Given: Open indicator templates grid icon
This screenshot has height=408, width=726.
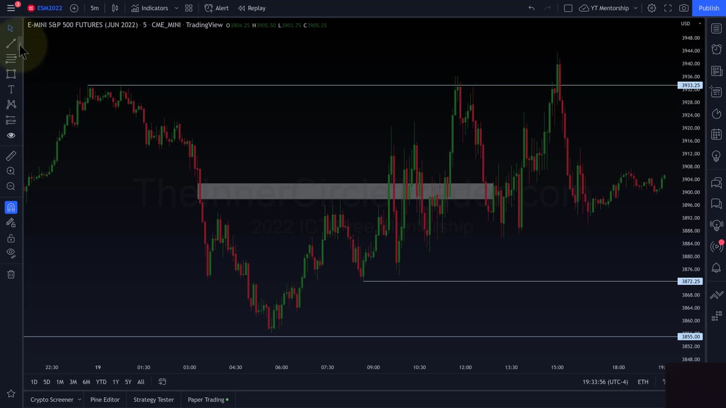Looking at the screenshot, I should coord(189,8).
